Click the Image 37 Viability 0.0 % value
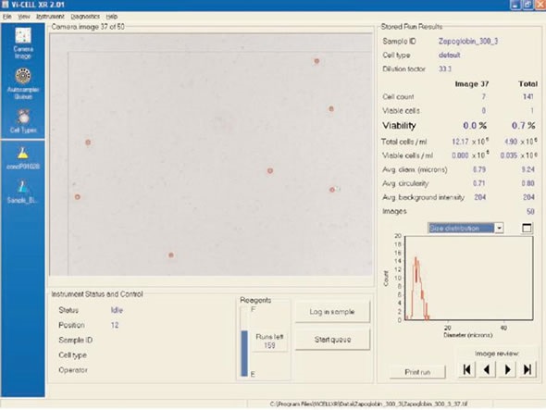 475,125
